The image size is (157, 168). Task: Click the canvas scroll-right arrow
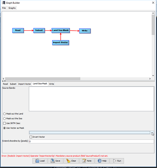coord(150,79)
